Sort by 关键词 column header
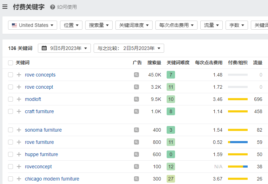 point(22,63)
